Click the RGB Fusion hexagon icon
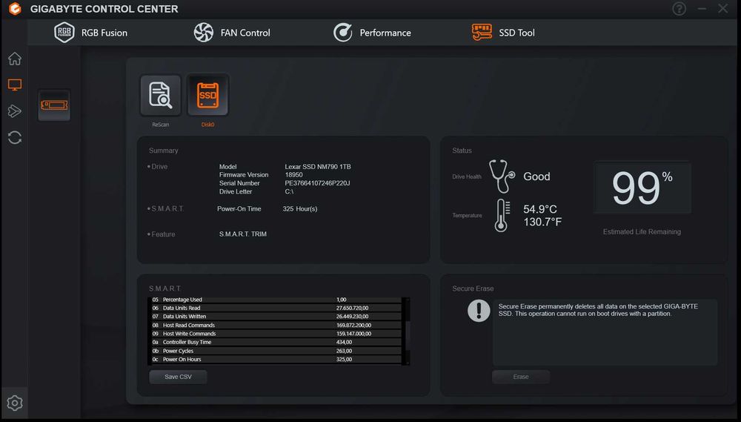 [x=64, y=33]
